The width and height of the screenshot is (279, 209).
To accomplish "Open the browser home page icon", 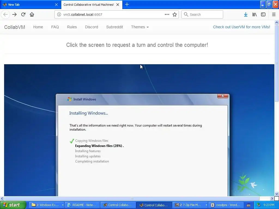I will [x=32, y=14].
